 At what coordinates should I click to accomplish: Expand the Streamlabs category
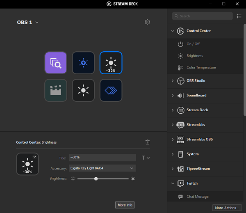(x=173, y=125)
